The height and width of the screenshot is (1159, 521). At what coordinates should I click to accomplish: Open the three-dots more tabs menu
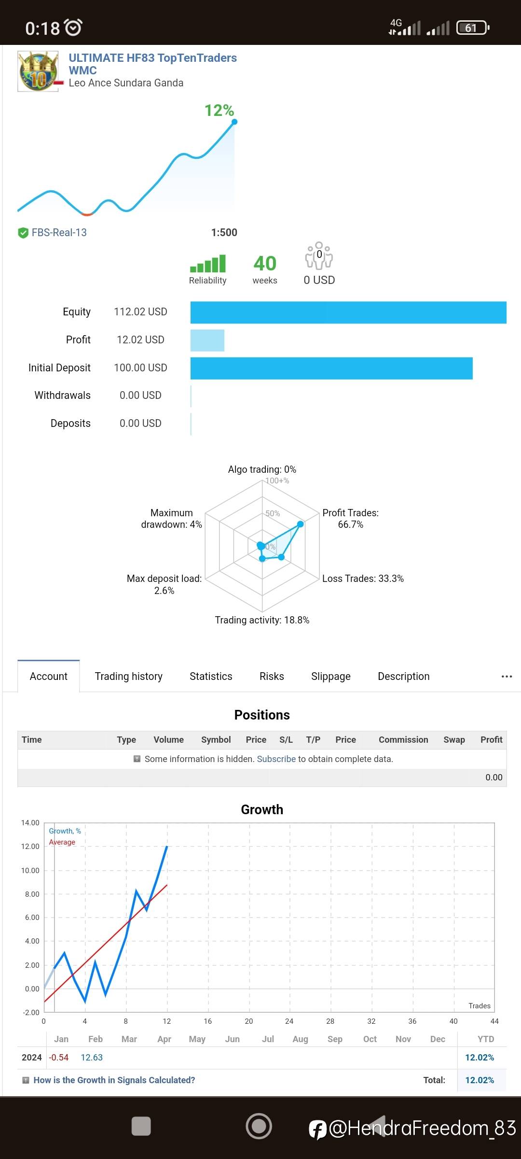point(507,677)
